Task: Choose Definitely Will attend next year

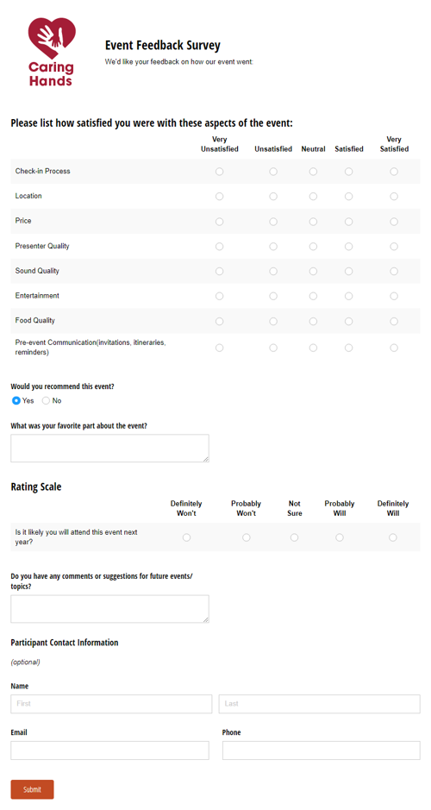Action: pyautogui.click(x=393, y=537)
